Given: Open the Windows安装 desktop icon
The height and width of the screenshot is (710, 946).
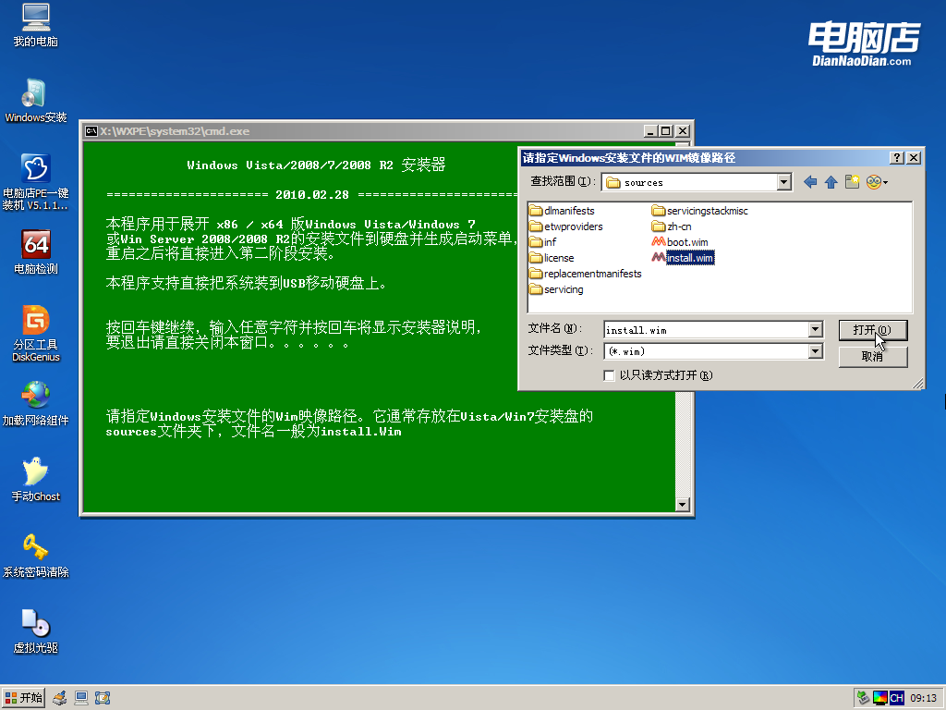Looking at the screenshot, I should point(34,97).
